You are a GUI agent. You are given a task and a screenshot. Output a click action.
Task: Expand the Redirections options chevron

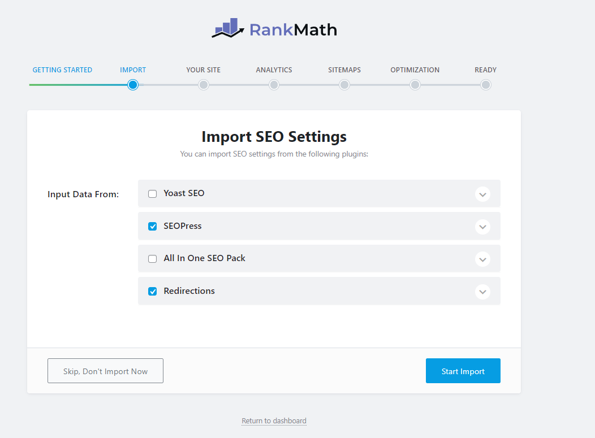(x=482, y=292)
